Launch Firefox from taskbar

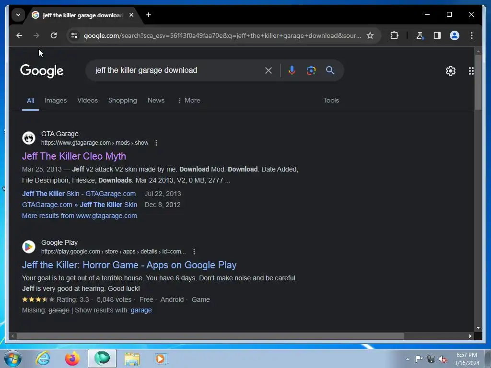click(72, 358)
